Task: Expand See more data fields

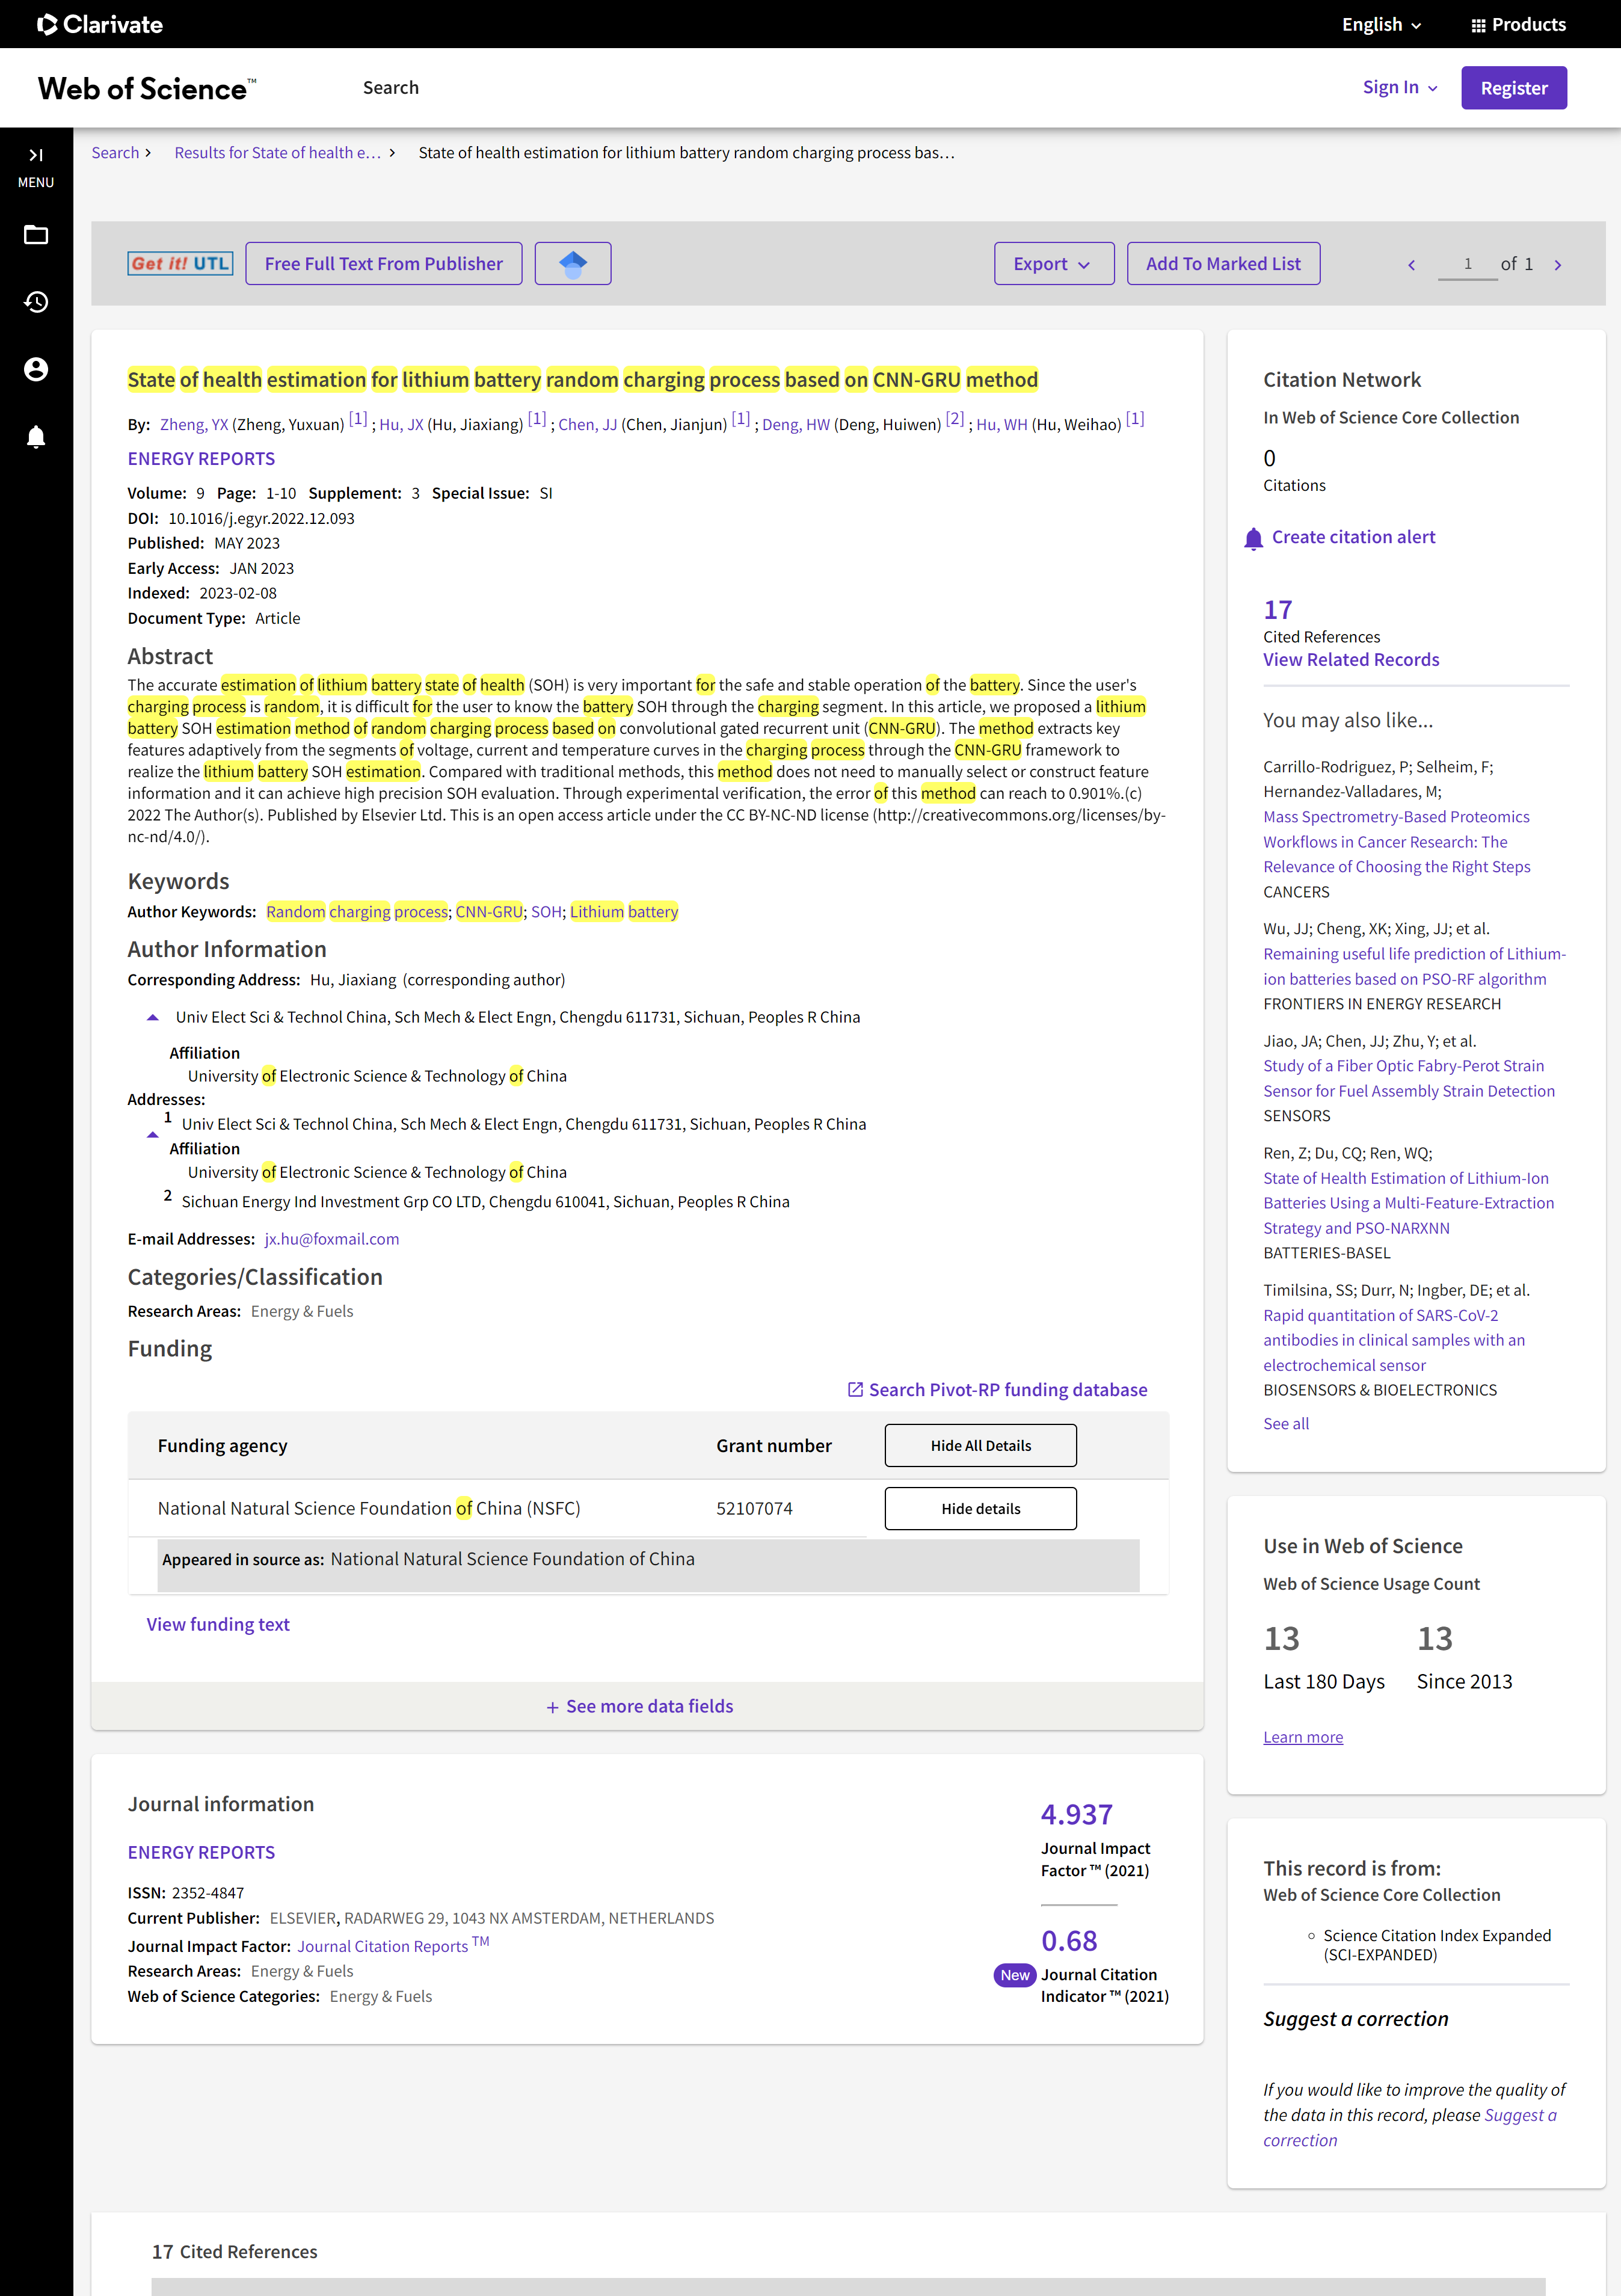Action: tap(640, 1706)
